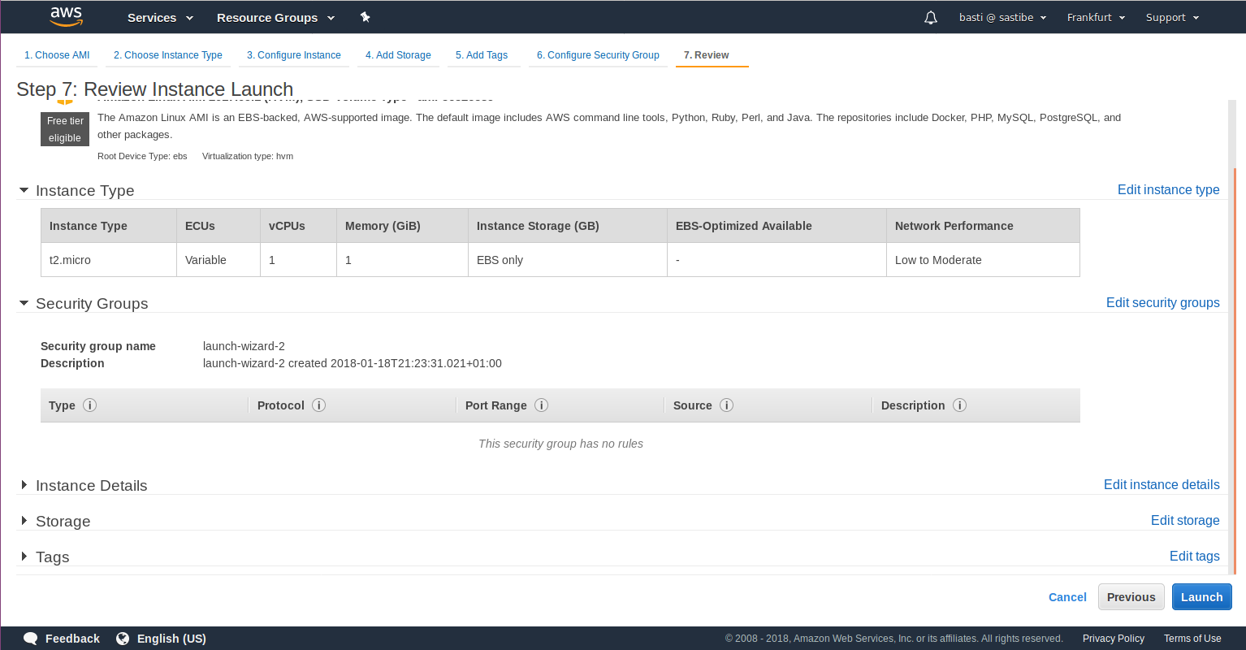The width and height of the screenshot is (1246, 650).
Task: Click the blue Launch button
Action: pos(1202,597)
